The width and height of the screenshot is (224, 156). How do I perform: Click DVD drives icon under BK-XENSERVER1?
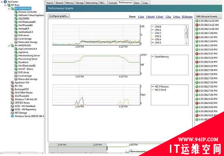click(16, 35)
